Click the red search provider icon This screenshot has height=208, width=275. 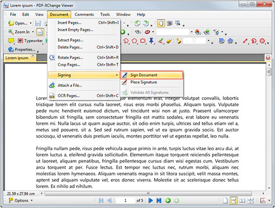[147, 32]
